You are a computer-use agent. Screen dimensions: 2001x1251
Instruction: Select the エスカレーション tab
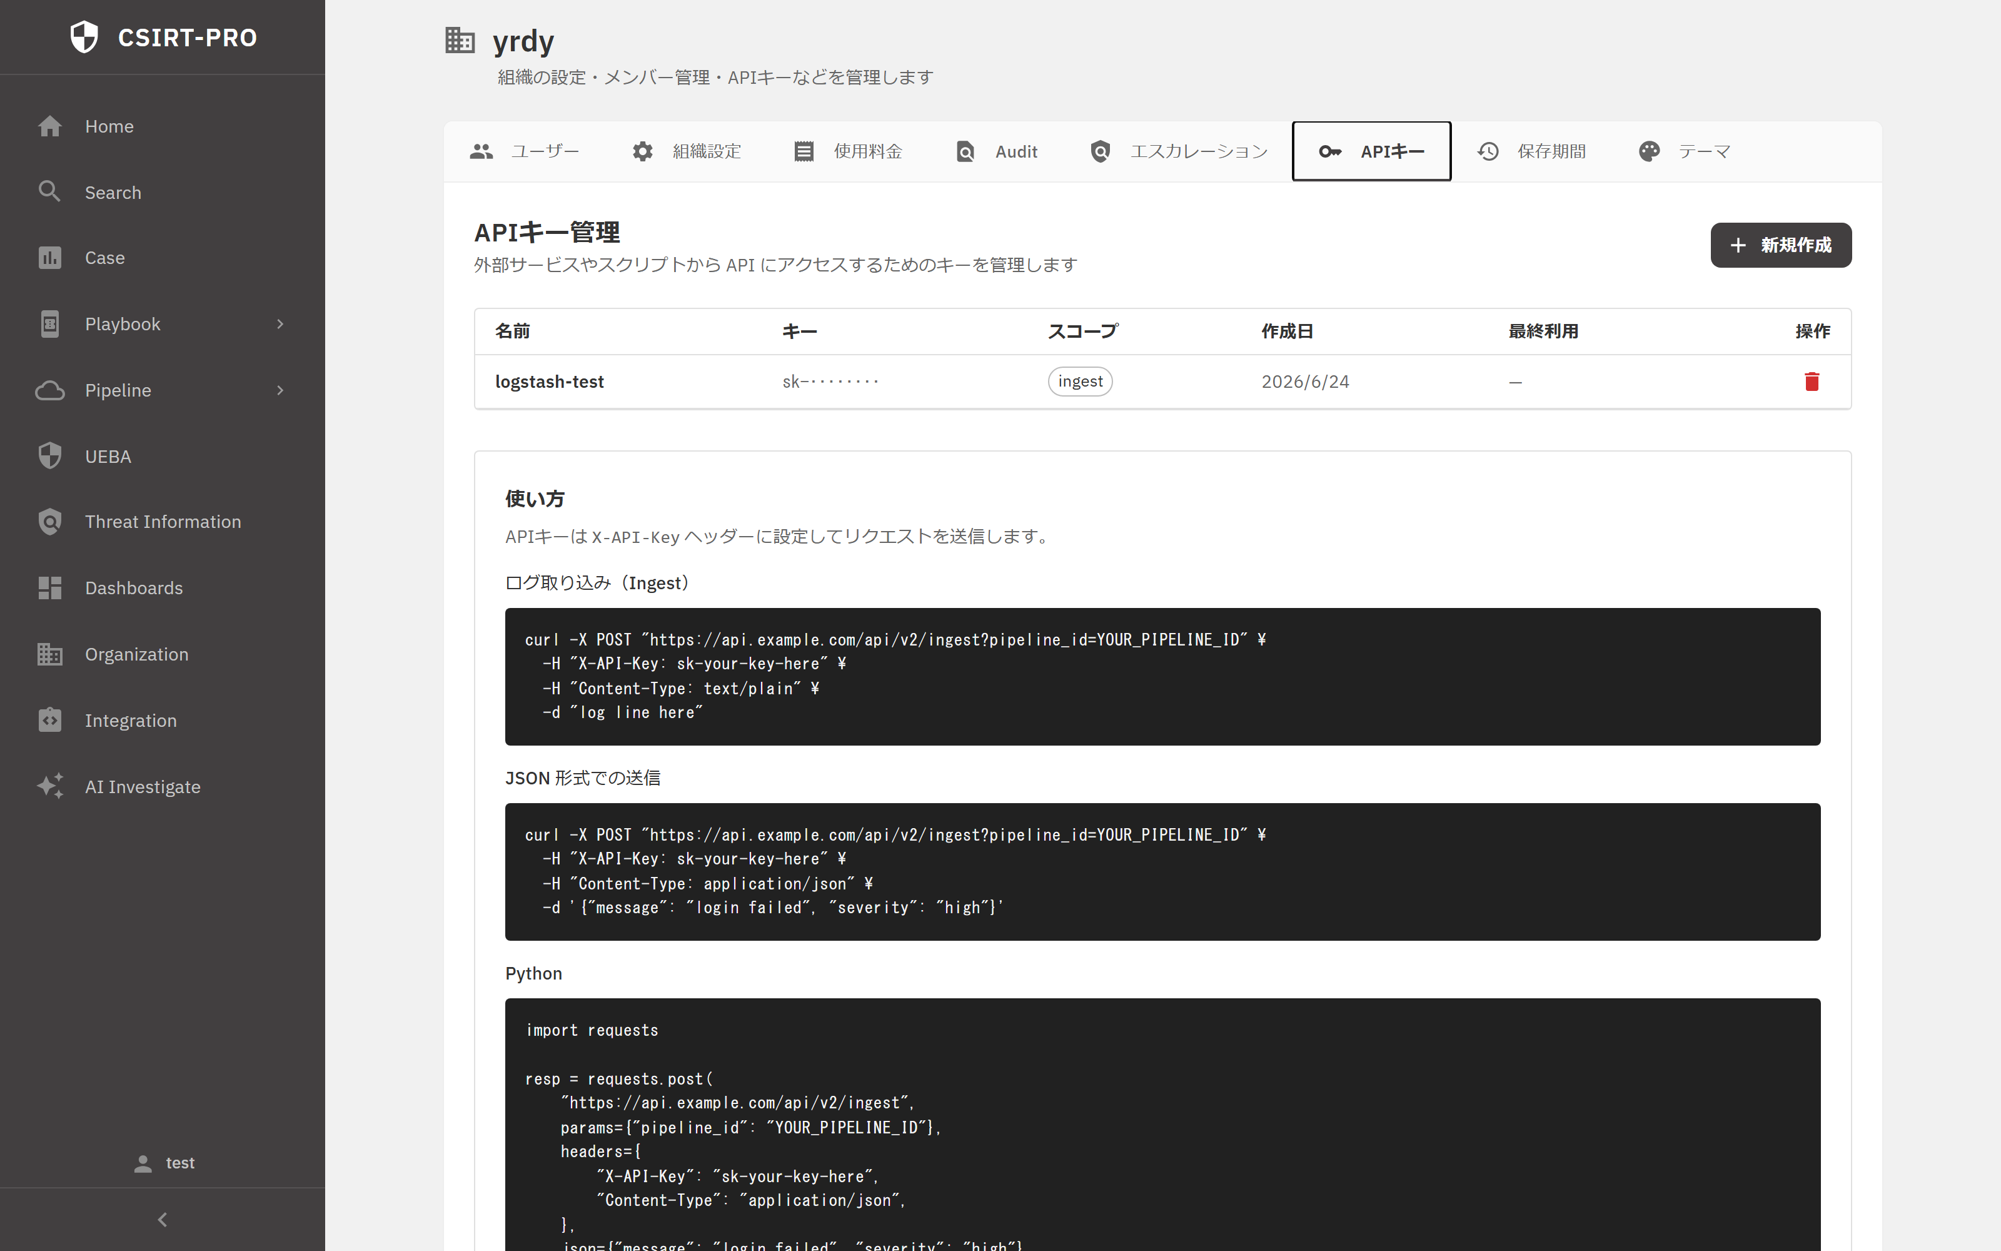pos(1177,151)
